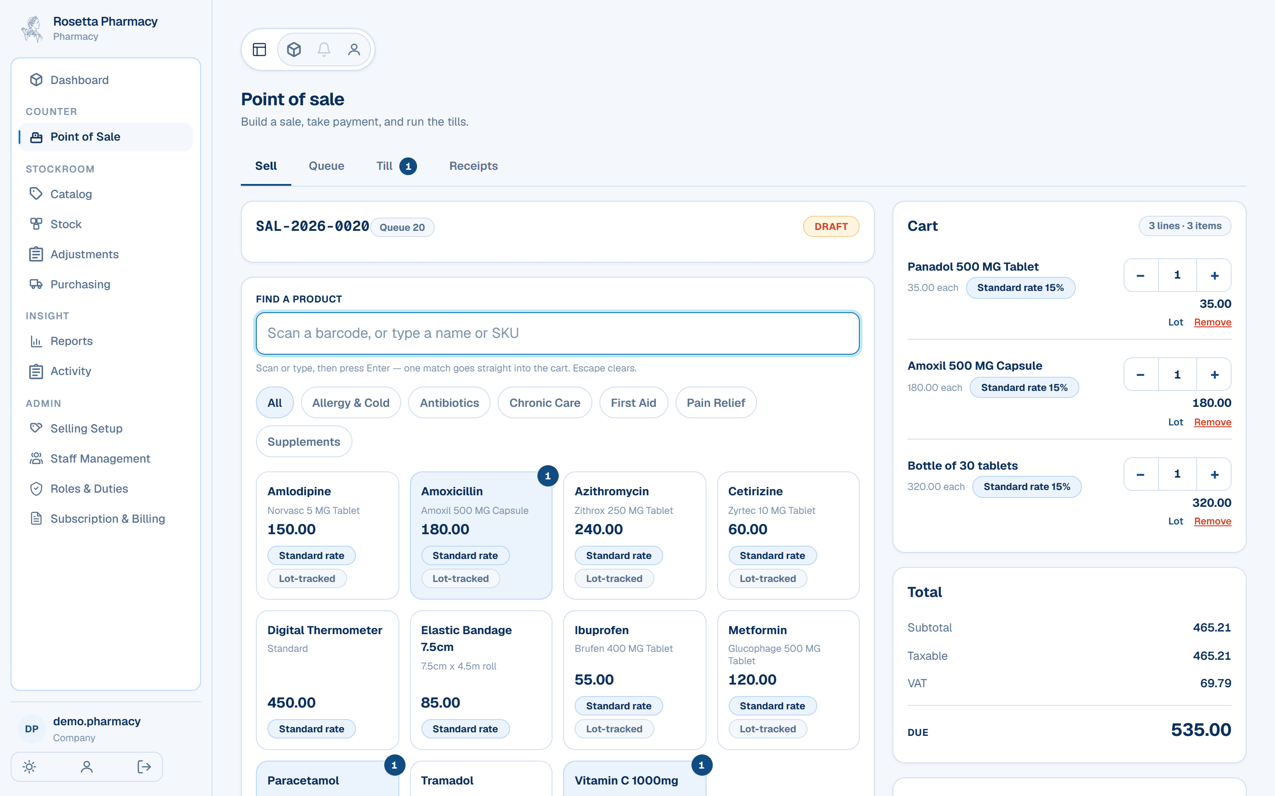Select the All category filter
Viewport: 1275px width, 796px height.
(274, 403)
